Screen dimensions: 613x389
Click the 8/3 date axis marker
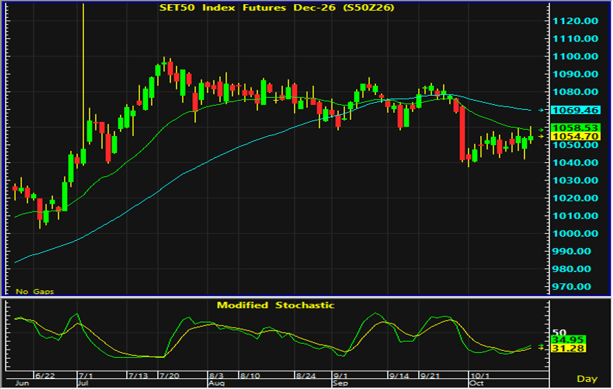[216, 376]
